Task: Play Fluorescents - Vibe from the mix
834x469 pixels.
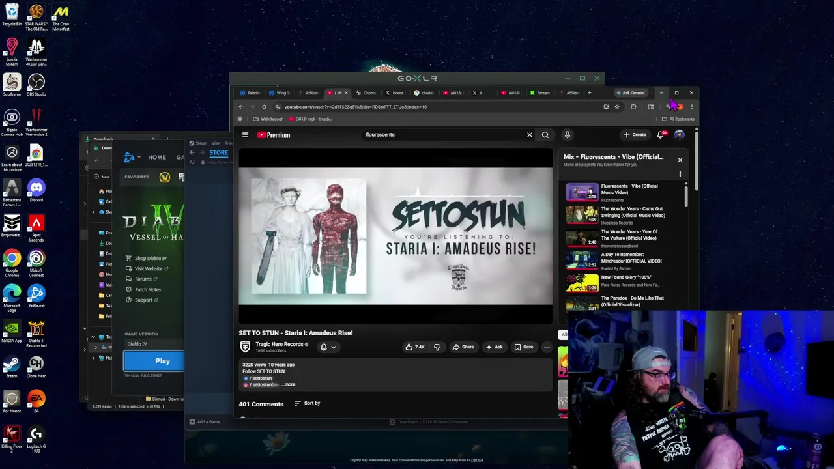Action: pyautogui.click(x=616, y=192)
